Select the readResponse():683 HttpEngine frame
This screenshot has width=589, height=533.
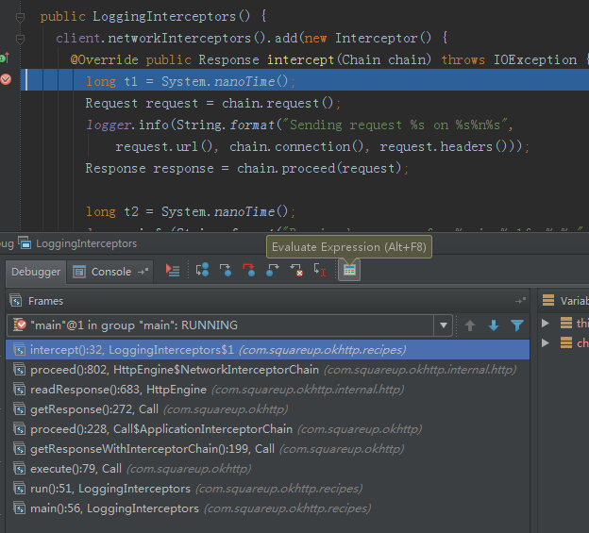click(118, 390)
